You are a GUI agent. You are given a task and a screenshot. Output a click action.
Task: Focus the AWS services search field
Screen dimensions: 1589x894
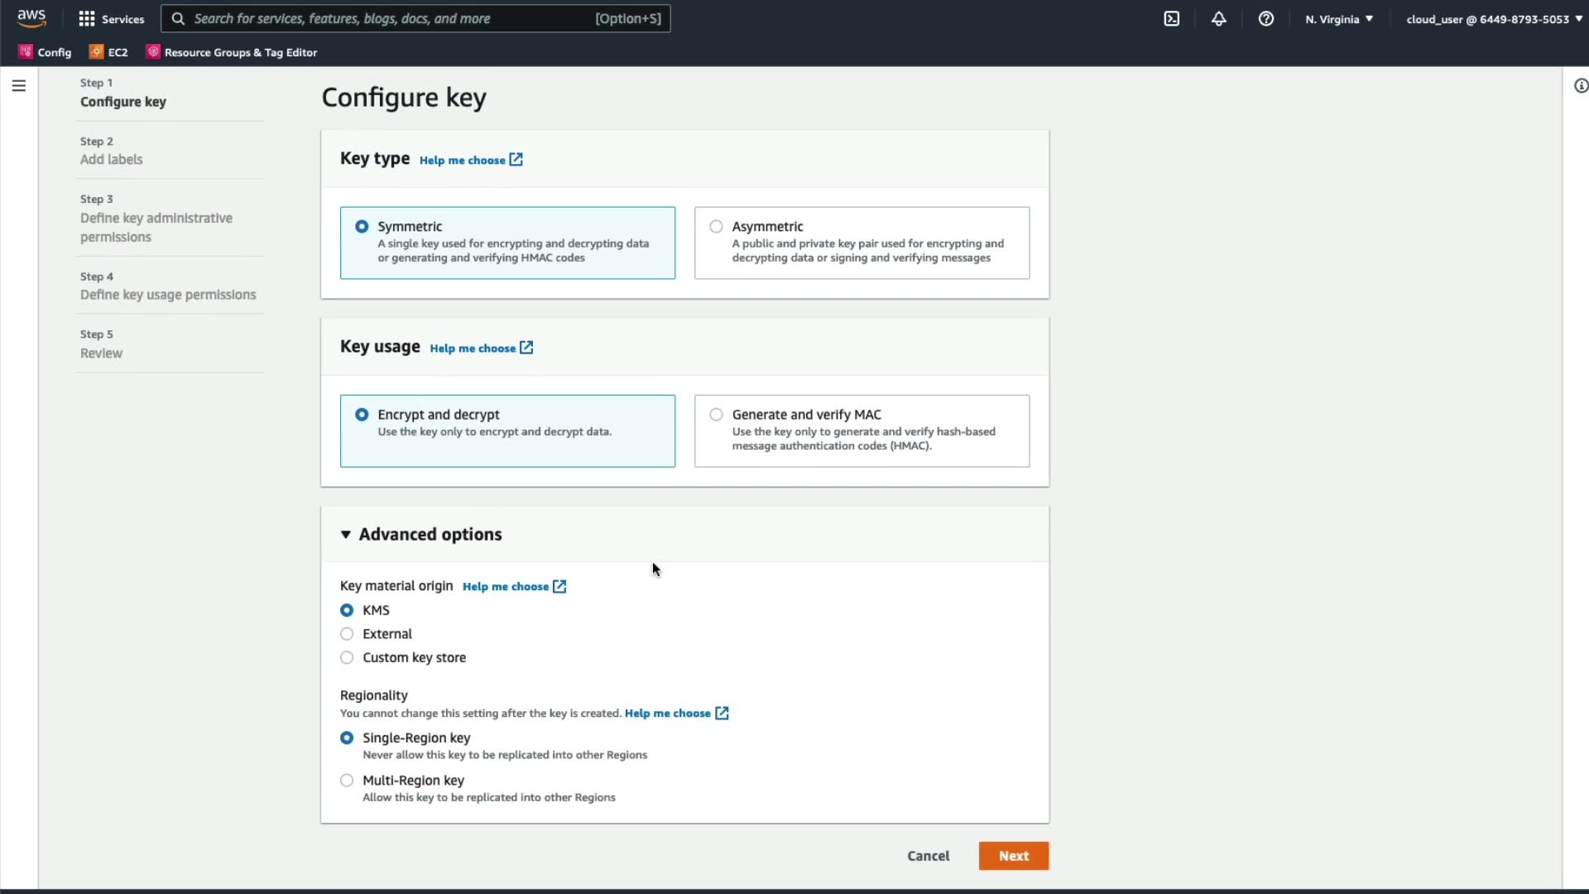pos(389,18)
